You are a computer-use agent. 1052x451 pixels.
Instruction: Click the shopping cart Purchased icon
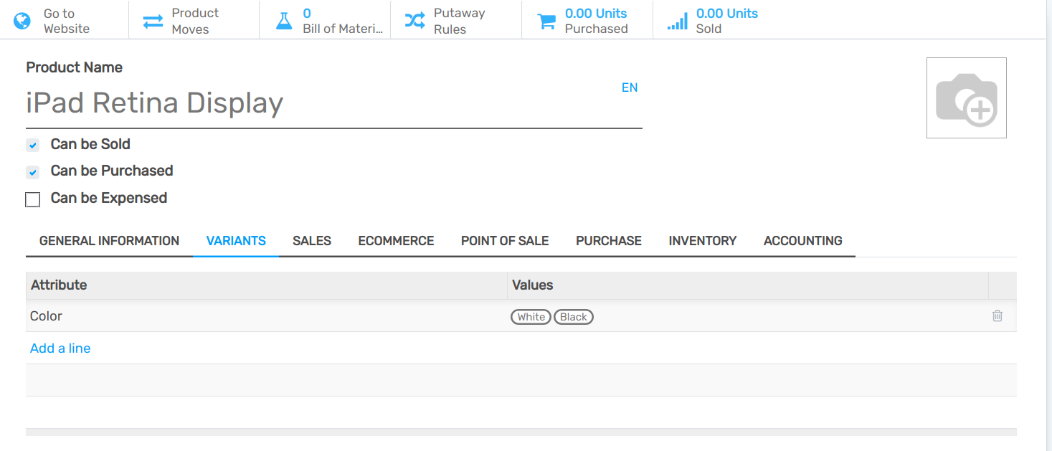546,22
